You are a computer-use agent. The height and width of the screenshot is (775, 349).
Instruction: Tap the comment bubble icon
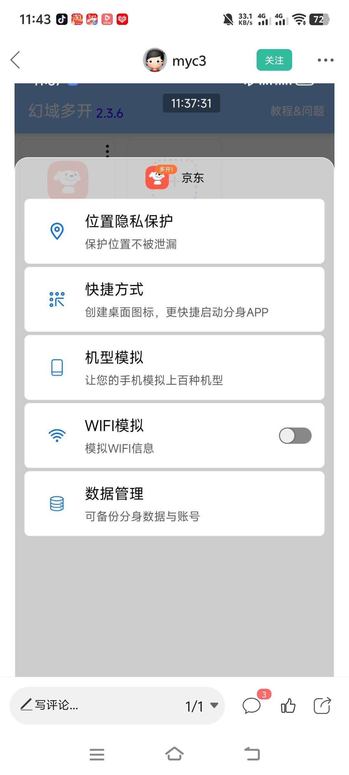[251, 706]
